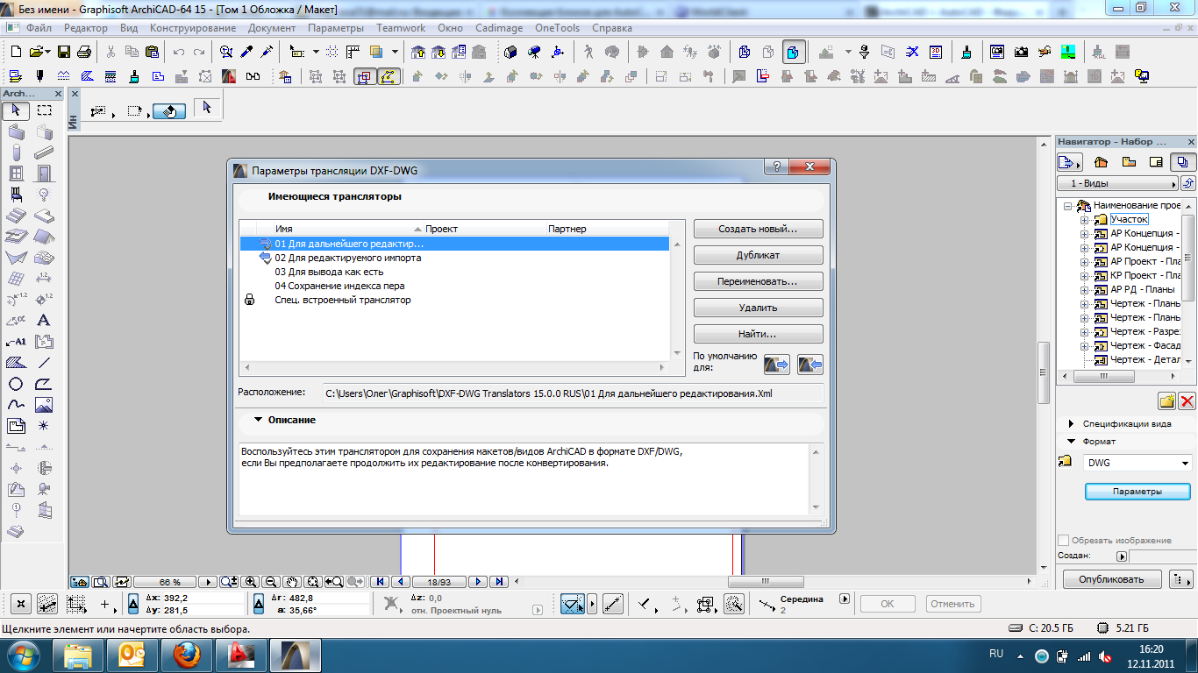Click the Удалить button
Image resolution: width=1198 pixels, height=673 pixels.
tap(758, 308)
